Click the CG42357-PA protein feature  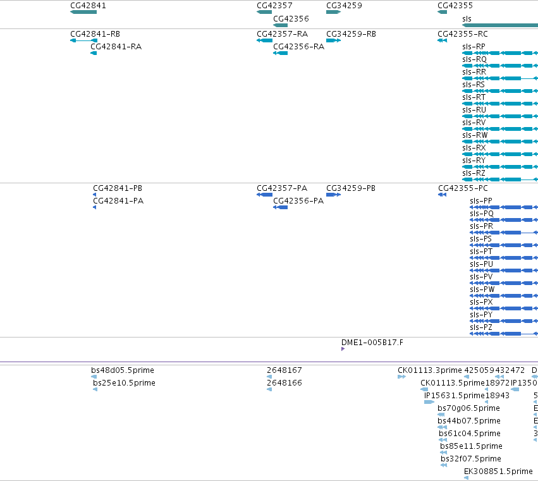point(264,195)
